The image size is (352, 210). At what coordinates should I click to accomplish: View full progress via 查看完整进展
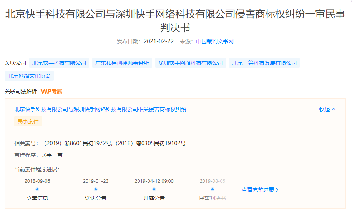(x=260, y=190)
